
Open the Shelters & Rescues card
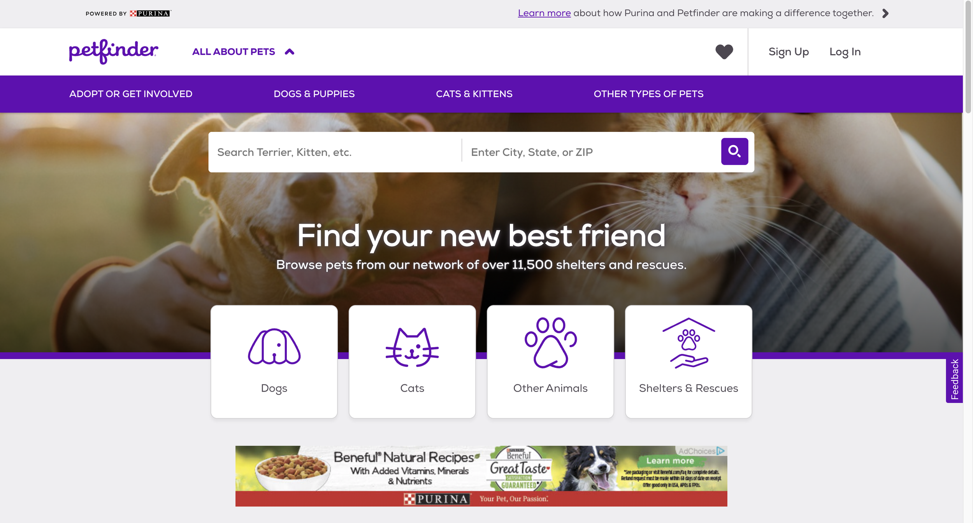tap(688, 362)
